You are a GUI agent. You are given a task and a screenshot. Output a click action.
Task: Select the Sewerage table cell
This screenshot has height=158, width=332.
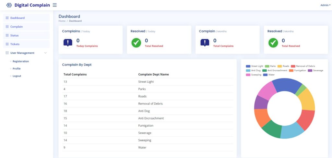tap(145, 133)
